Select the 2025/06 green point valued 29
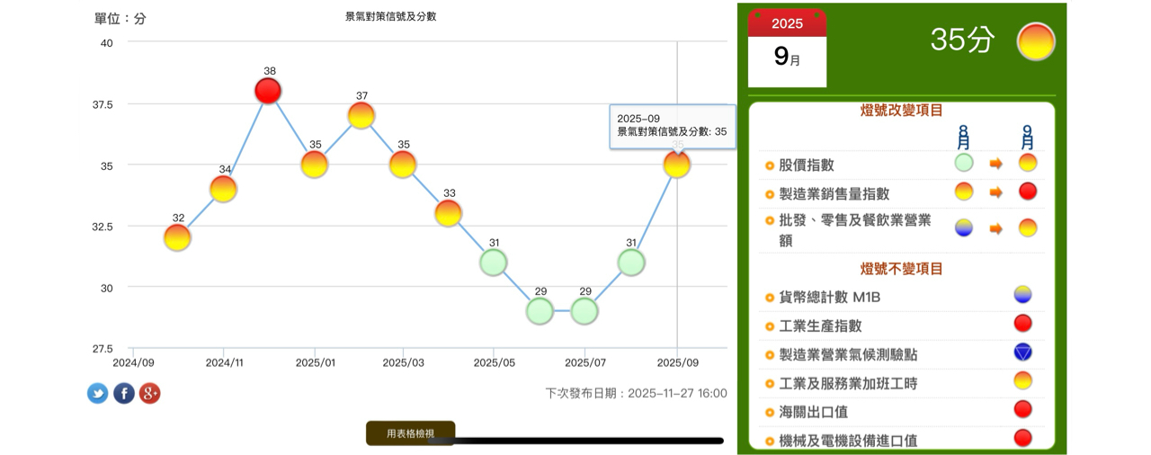The height and width of the screenshot is (455, 1151). tap(540, 311)
